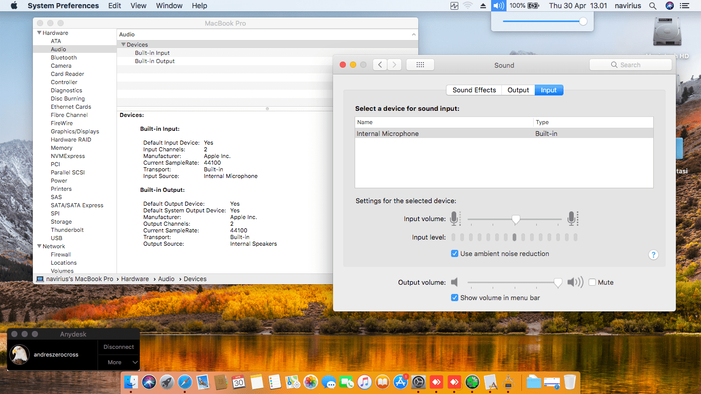Screen dimensions: 701x394
Task: Disable the ambient noise reduction checkbox
Action: [454, 253]
